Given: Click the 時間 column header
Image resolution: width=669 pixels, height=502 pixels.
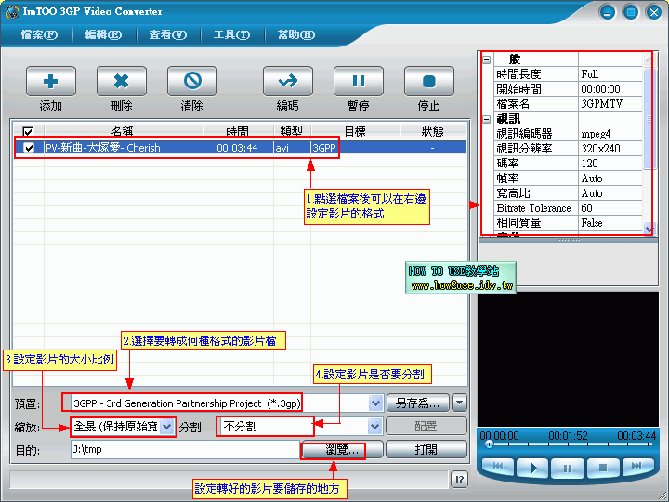Looking at the screenshot, I should click(x=238, y=131).
